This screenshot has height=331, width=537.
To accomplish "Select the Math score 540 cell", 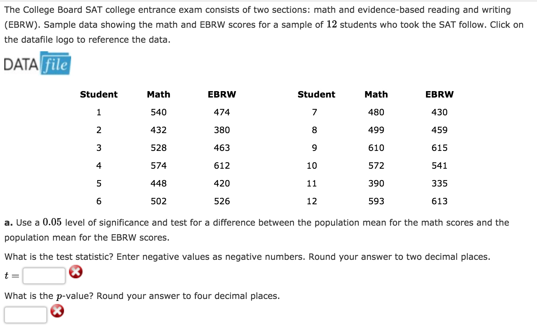I will pyautogui.click(x=159, y=112).
